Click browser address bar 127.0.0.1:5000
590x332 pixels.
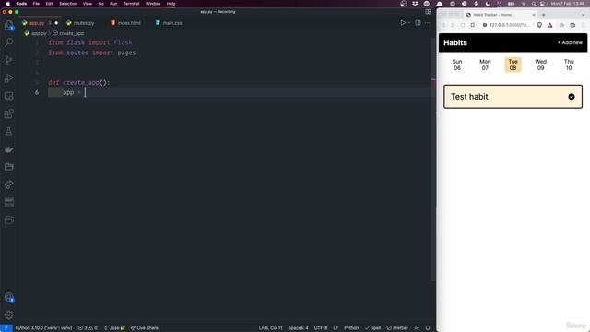pos(509,25)
